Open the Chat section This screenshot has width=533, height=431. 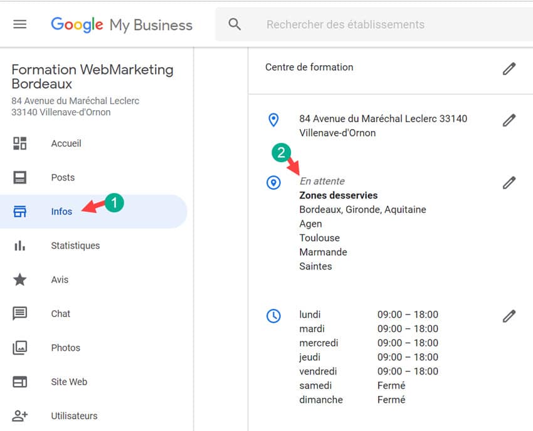pos(61,314)
